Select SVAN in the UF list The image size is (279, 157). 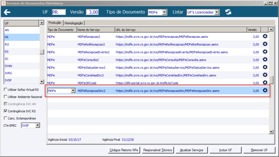tap(22, 66)
